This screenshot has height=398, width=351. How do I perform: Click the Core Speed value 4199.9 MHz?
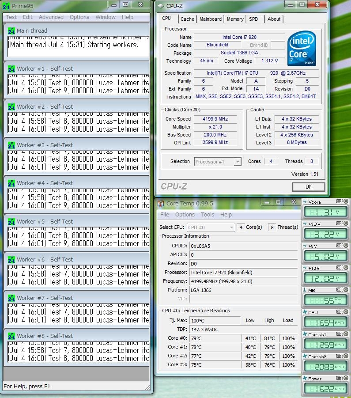point(215,119)
